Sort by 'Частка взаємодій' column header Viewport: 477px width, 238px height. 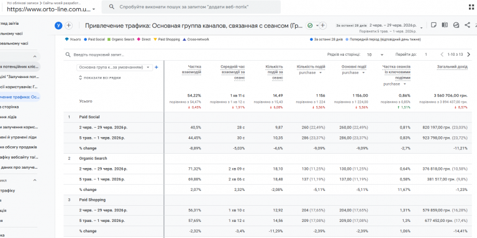click(192, 69)
